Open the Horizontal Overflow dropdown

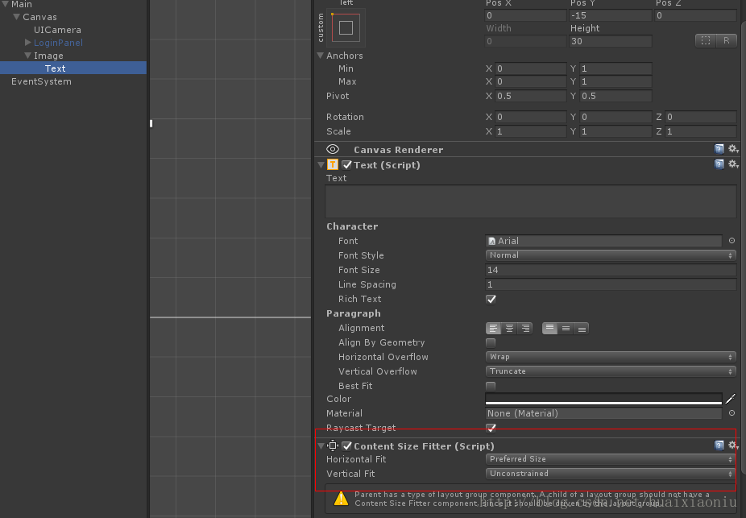pos(611,357)
